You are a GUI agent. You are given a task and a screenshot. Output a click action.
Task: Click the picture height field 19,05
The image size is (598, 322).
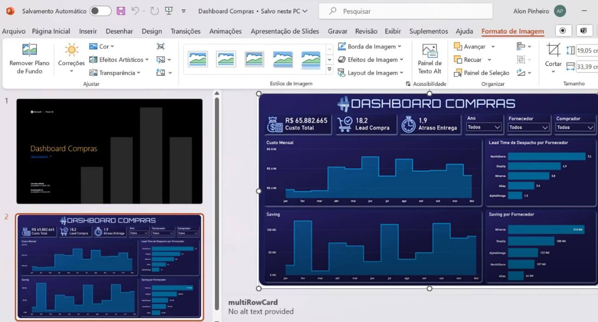(587, 50)
